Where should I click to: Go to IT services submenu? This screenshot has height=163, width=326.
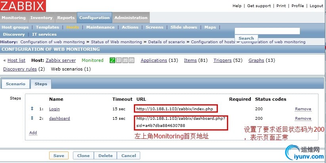pyautogui.click(x=44, y=35)
